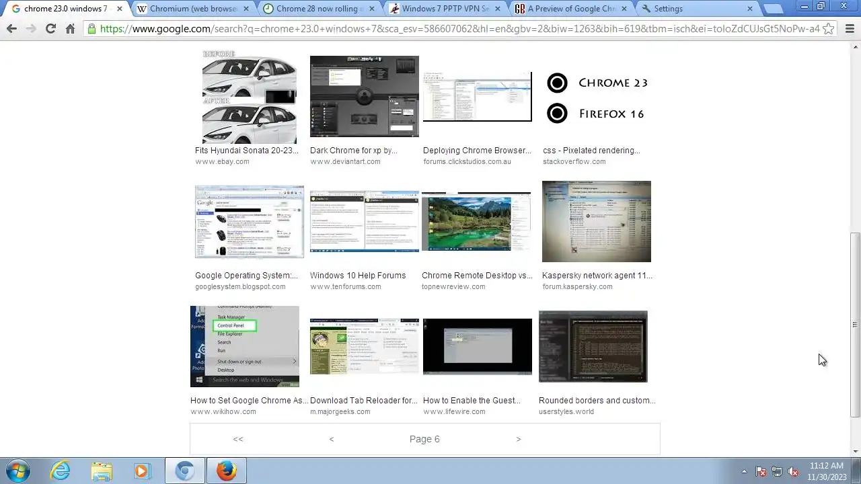Viewport: 861px width, 484px height.
Task: Show hidden tray icons arrow
Action: coord(744,471)
